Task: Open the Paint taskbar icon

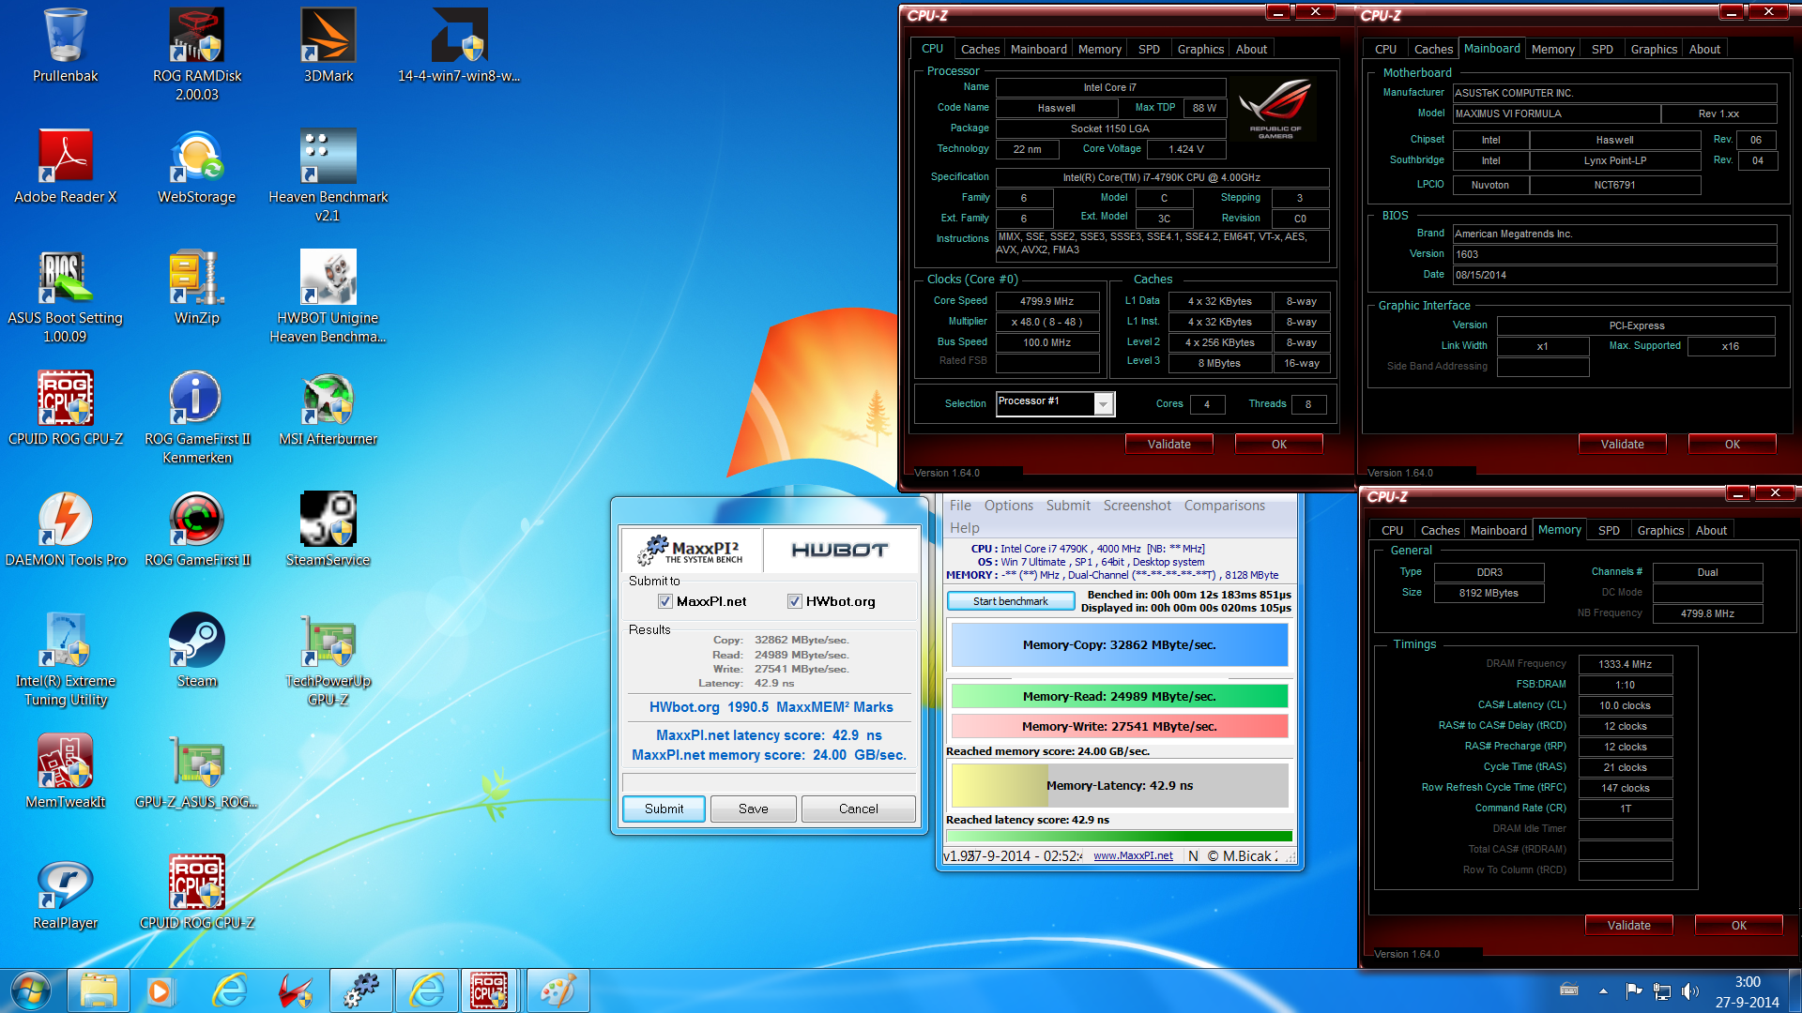Action: pyautogui.click(x=557, y=990)
